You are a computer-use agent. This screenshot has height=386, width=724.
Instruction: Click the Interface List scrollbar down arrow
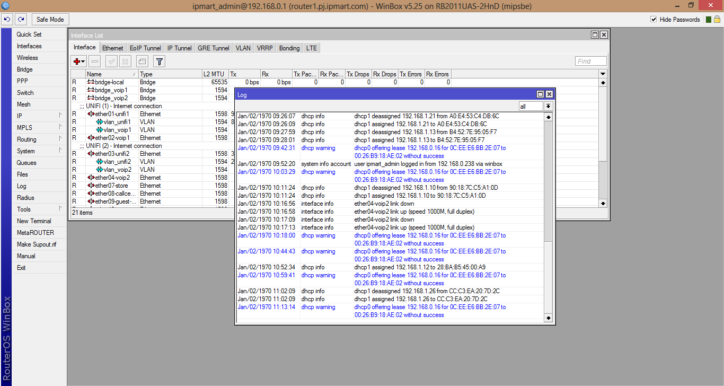603,203
